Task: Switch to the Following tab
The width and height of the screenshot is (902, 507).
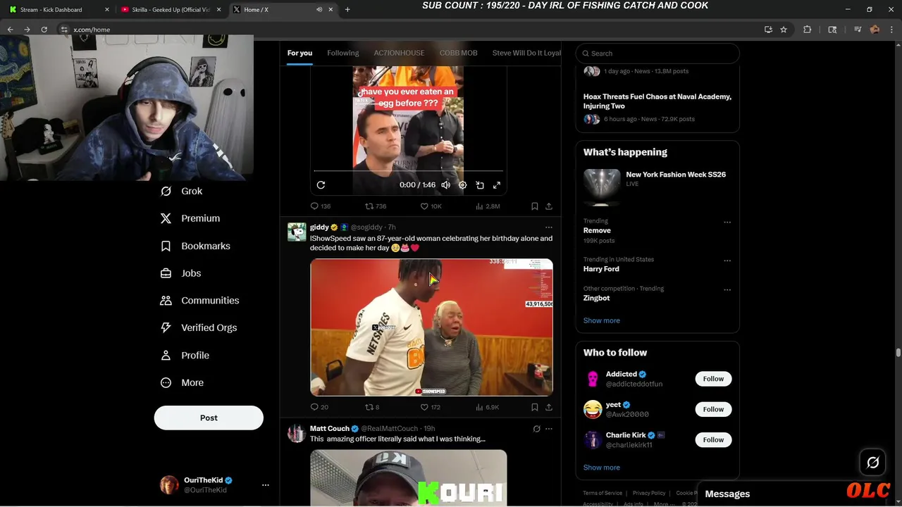Action: click(x=343, y=53)
